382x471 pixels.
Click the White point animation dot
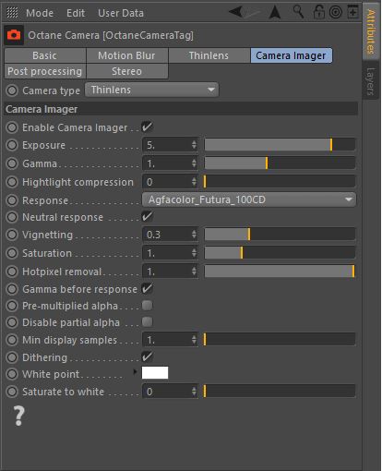12,374
